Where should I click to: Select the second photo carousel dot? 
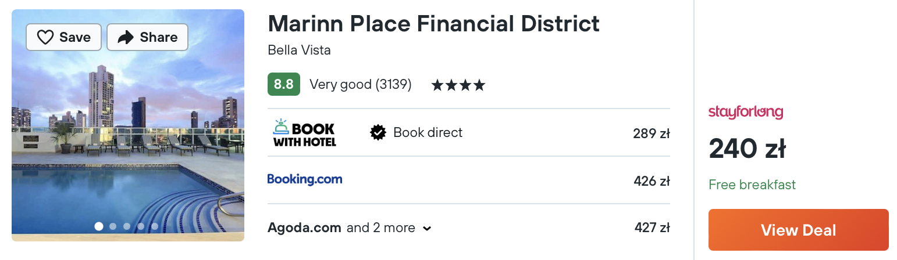click(113, 226)
